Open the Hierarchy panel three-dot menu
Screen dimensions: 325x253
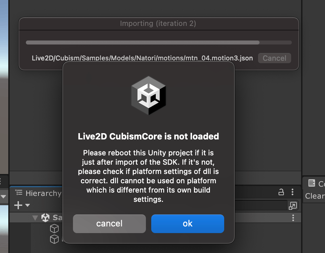click(x=292, y=192)
